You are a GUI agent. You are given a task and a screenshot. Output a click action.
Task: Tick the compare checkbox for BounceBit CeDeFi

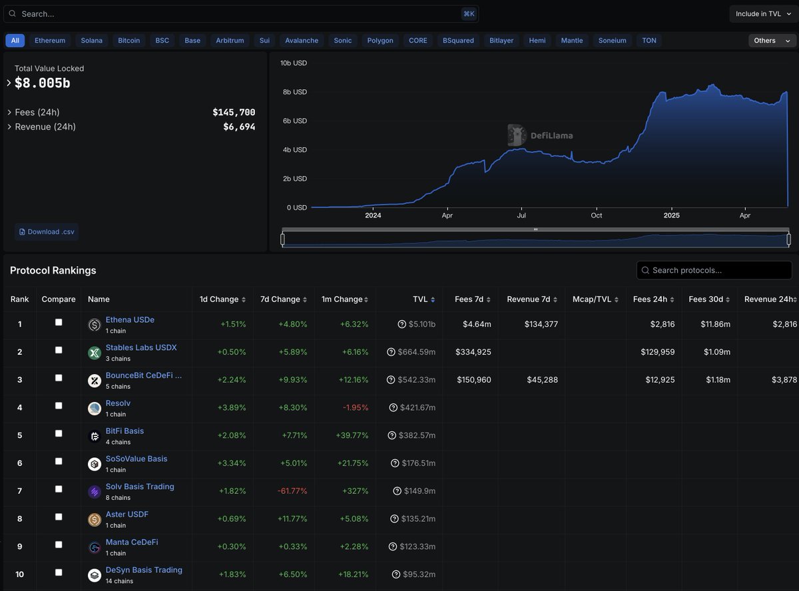(59, 378)
